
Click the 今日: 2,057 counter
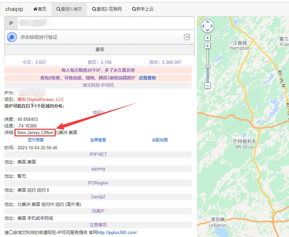pos(34,62)
